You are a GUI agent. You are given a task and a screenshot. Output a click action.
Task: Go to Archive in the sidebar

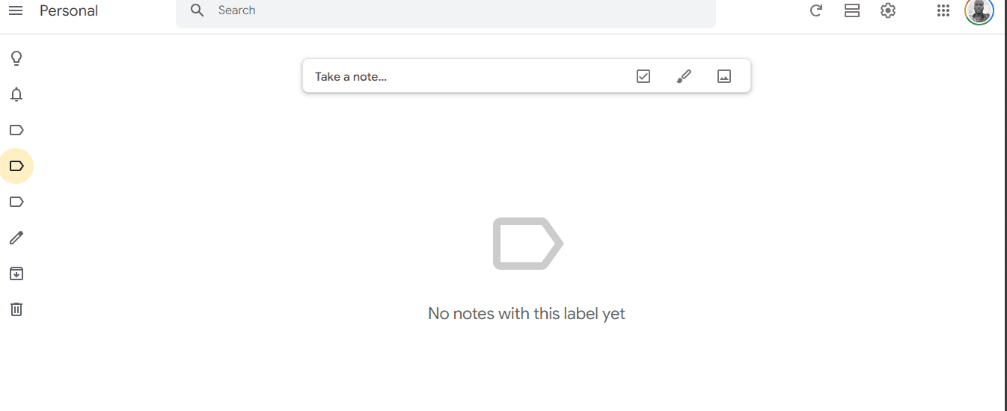[16, 274]
